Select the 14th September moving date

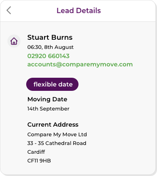click(48, 109)
